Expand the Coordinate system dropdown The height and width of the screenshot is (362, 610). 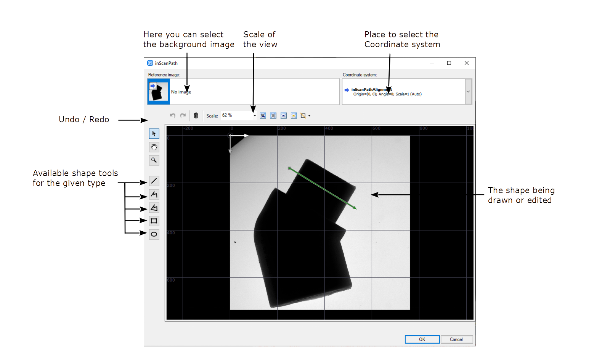(x=468, y=91)
